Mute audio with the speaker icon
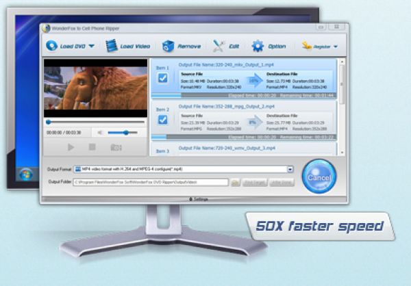This screenshot has width=411, height=286. point(100,133)
